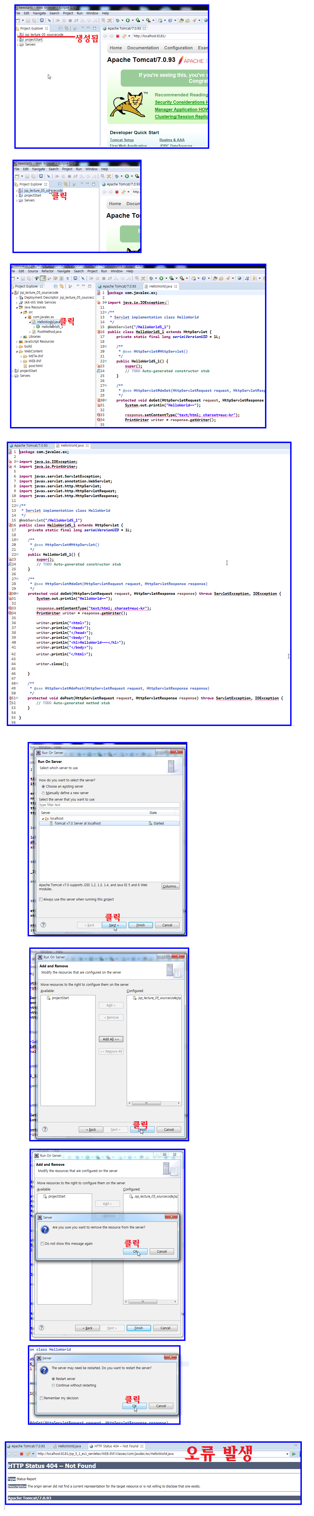
Task: Expand the WEB-INF folder node
Action: 22,361
